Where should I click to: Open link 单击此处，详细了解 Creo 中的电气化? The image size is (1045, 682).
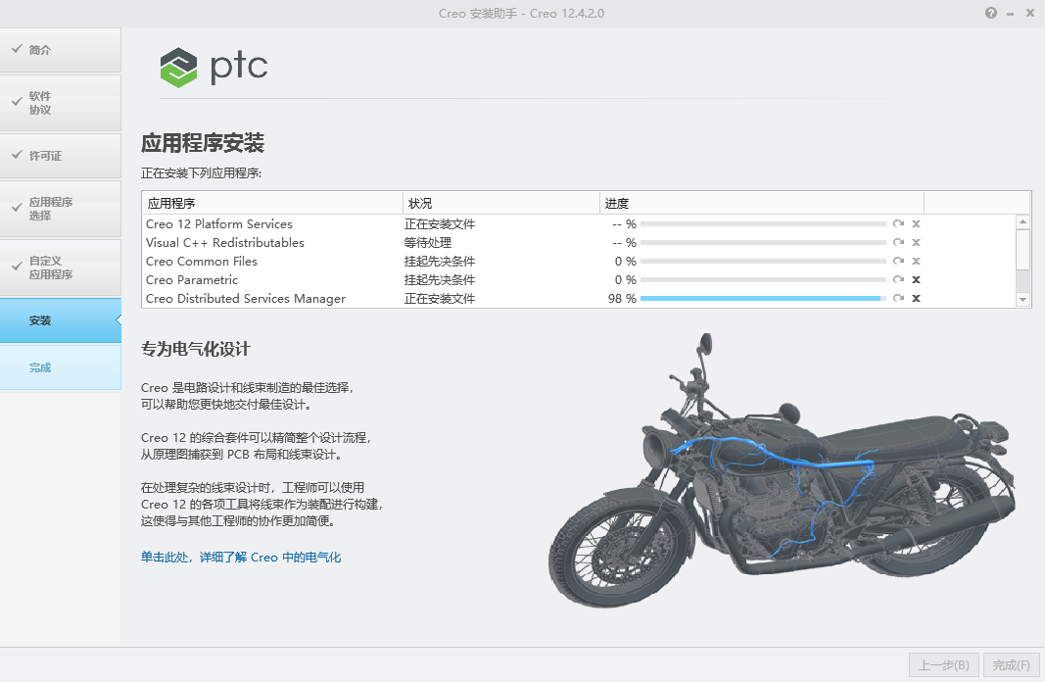point(241,558)
